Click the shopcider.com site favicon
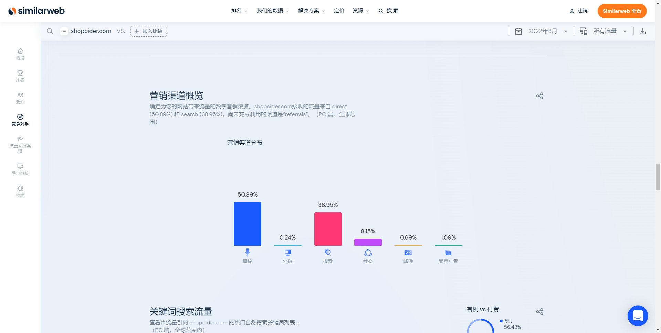Screen dimensions: 661x333 point(64,31)
